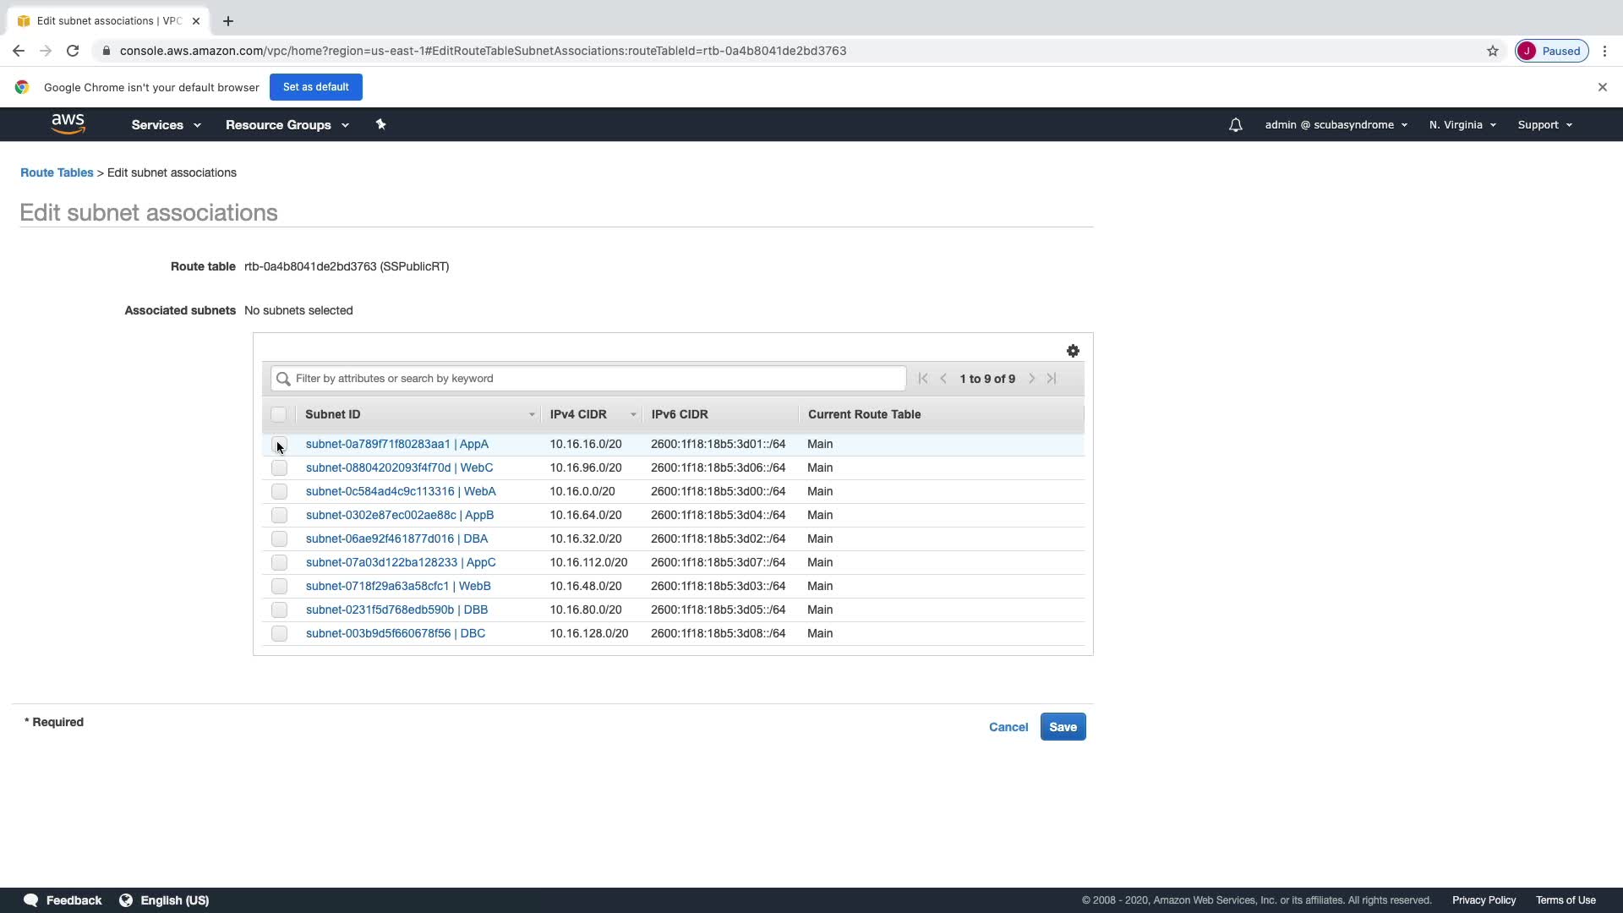Go to next page of results
Image resolution: width=1623 pixels, height=913 pixels.
point(1031,379)
